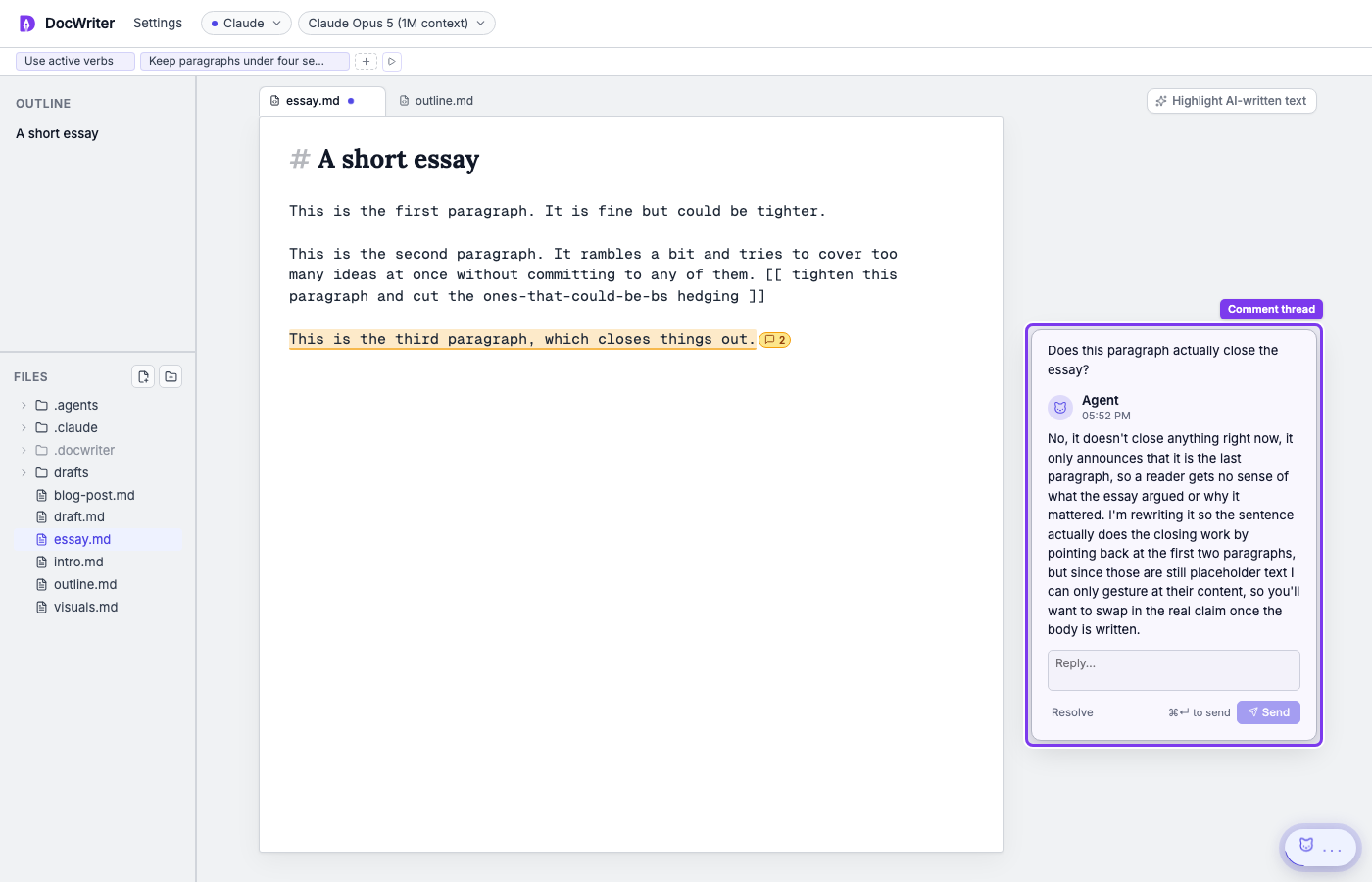1372x882 pixels.
Task: Create a new file with the icon
Action: [143, 376]
